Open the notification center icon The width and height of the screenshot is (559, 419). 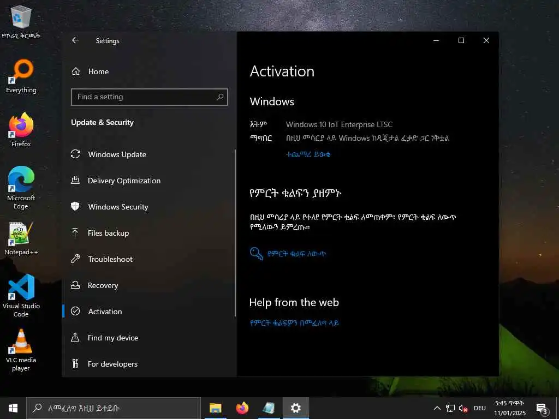coord(542,408)
